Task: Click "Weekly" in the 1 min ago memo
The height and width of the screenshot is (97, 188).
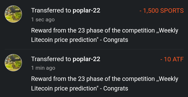Action: coord(169,79)
